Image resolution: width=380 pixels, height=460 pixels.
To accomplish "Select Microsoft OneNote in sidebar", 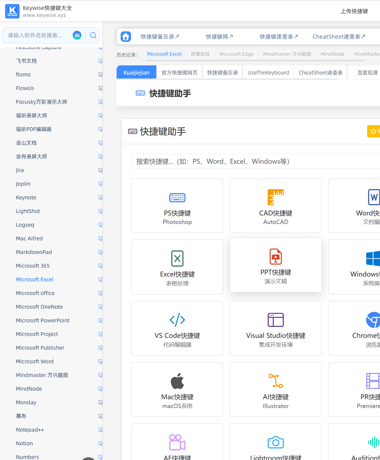I will coord(39,307).
